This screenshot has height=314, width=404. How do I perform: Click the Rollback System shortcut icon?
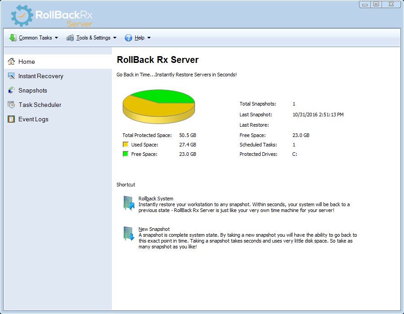coord(128,203)
